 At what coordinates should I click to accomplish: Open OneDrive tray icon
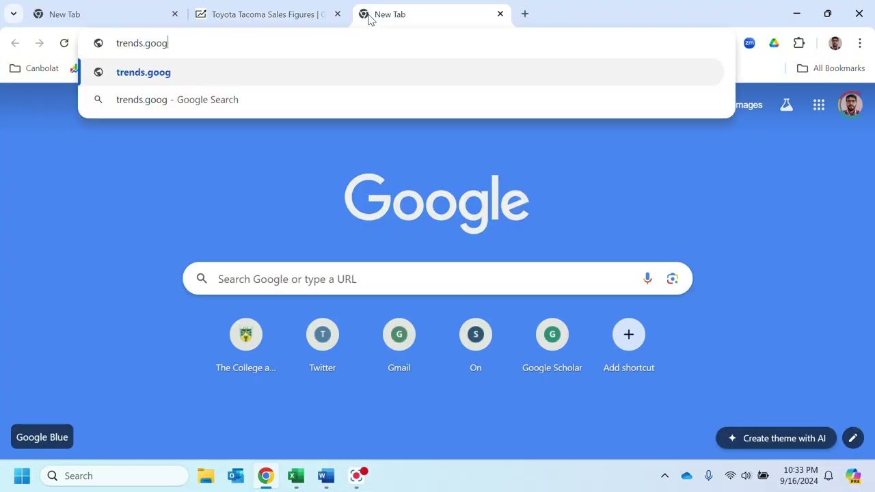(x=687, y=476)
